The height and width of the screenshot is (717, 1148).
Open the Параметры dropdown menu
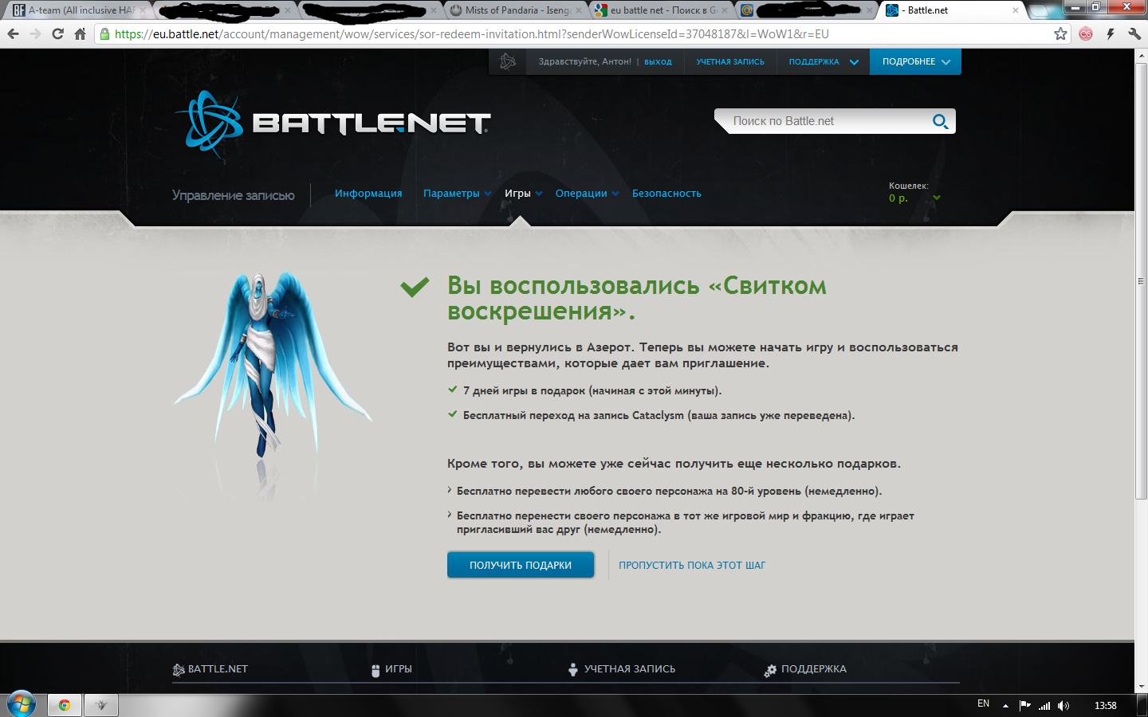point(458,194)
